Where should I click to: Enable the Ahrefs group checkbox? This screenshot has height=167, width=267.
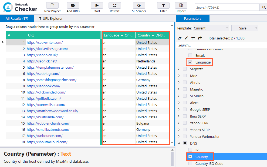coord(185,82)
